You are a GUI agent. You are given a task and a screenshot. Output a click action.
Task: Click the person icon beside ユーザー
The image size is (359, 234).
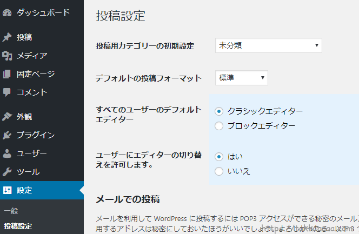[7, 153]
